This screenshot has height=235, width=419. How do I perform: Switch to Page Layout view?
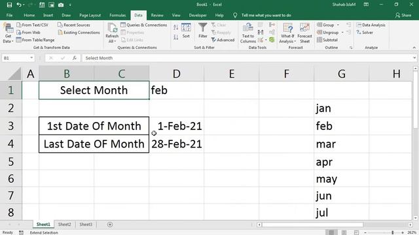click(344, 232)
